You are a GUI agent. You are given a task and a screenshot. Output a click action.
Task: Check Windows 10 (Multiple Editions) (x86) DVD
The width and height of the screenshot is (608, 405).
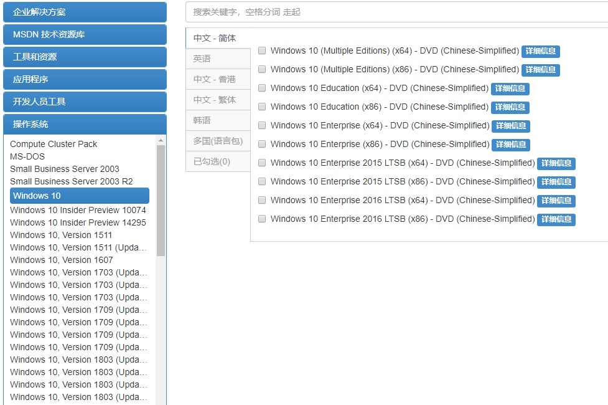click(262, 69)
